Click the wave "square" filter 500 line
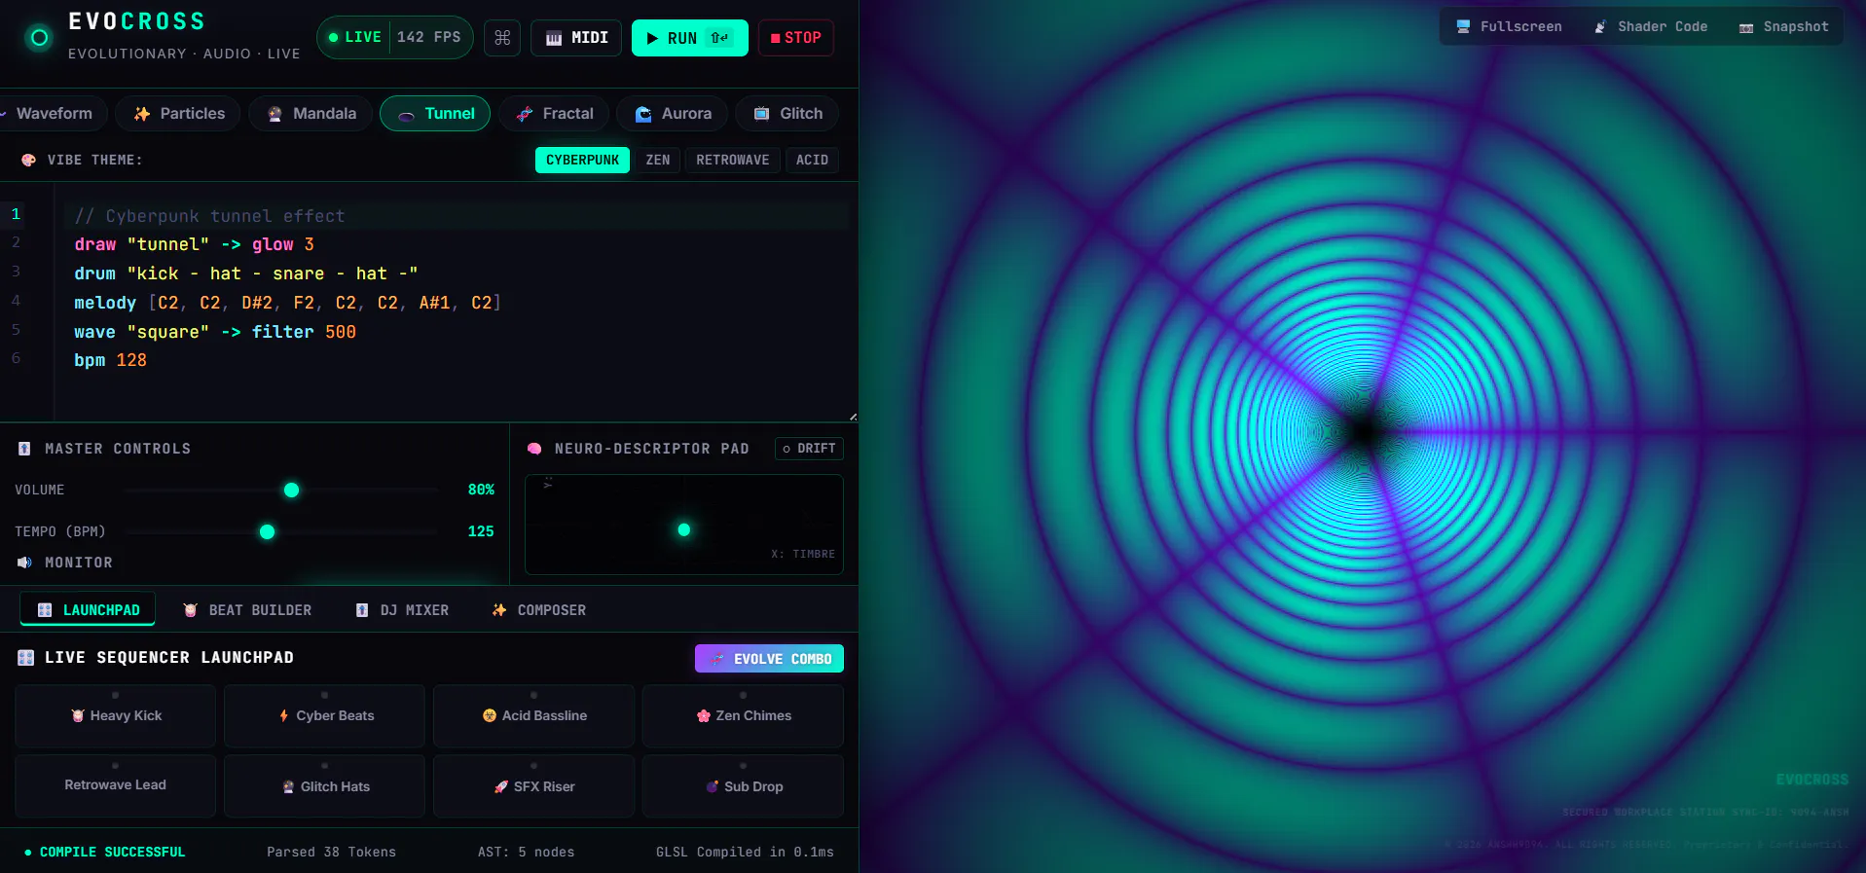1866x873 pixels. [215, 332]
